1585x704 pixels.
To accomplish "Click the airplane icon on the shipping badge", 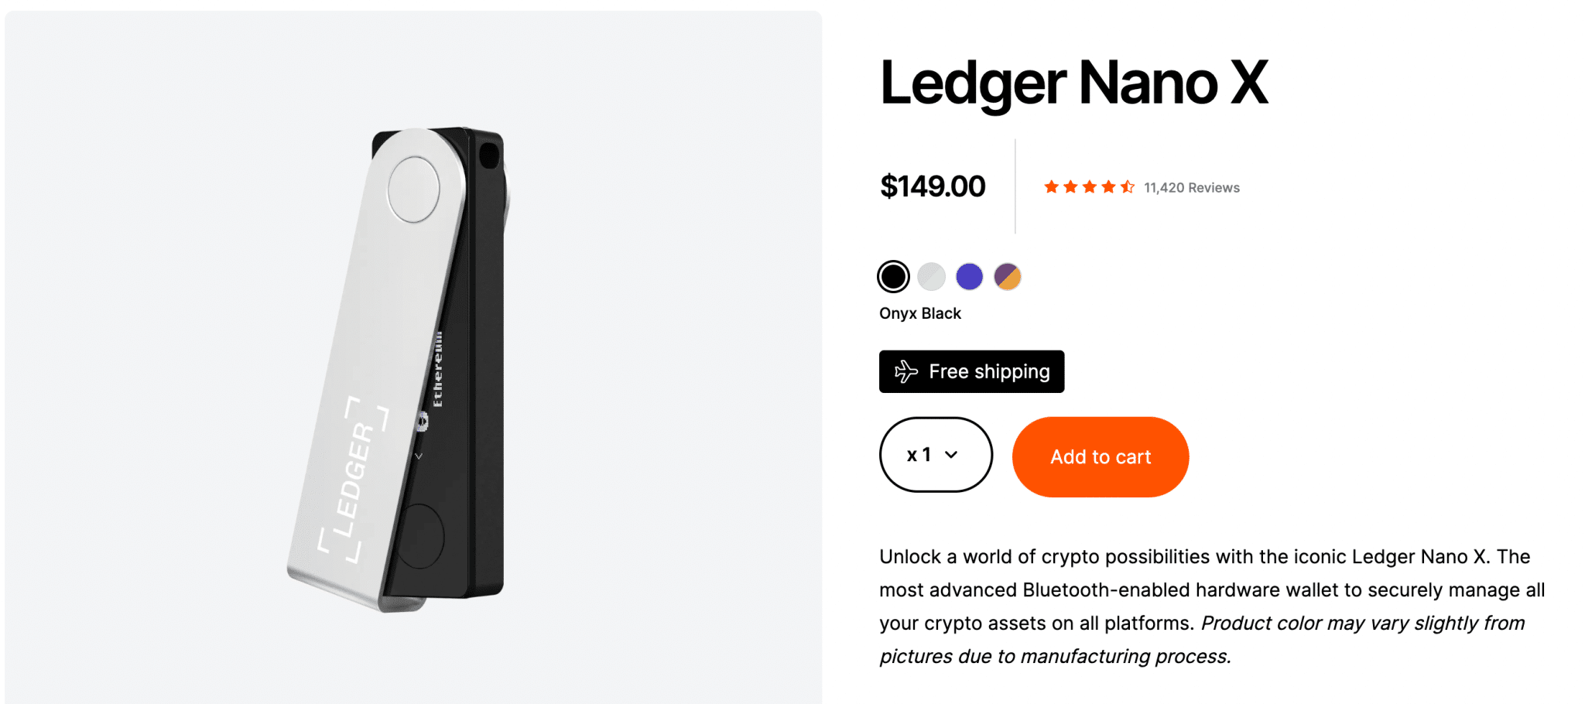I will [x=904, y=371].
